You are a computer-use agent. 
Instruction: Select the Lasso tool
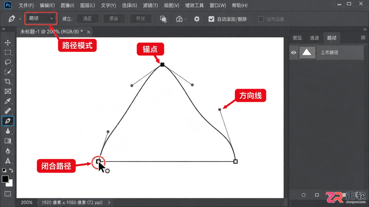click(x=8, y=62)
